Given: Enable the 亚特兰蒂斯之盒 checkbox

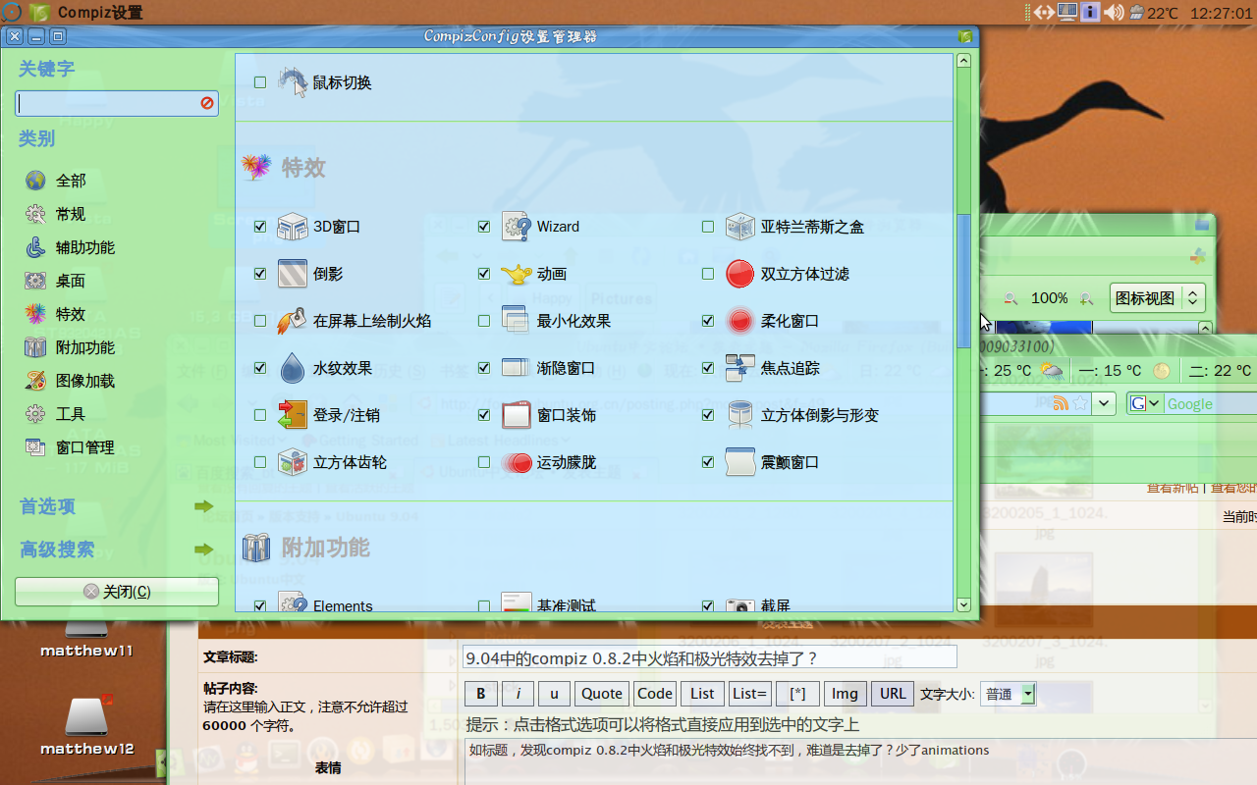Looking at the screenshot, I should pyautogui.click(x=708, y=227).
